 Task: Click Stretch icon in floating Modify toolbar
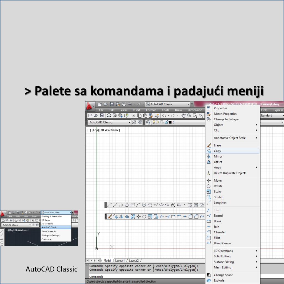point(156,216)
